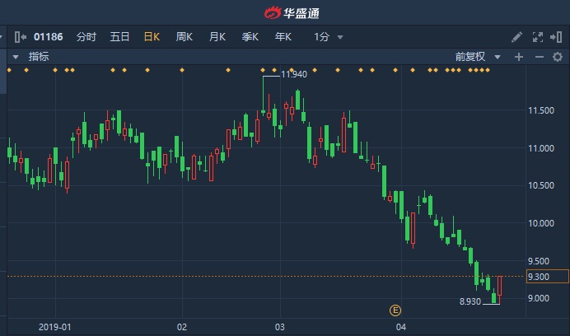
Task: Zoom out the chart with minus icon
Action: (539, 57)
